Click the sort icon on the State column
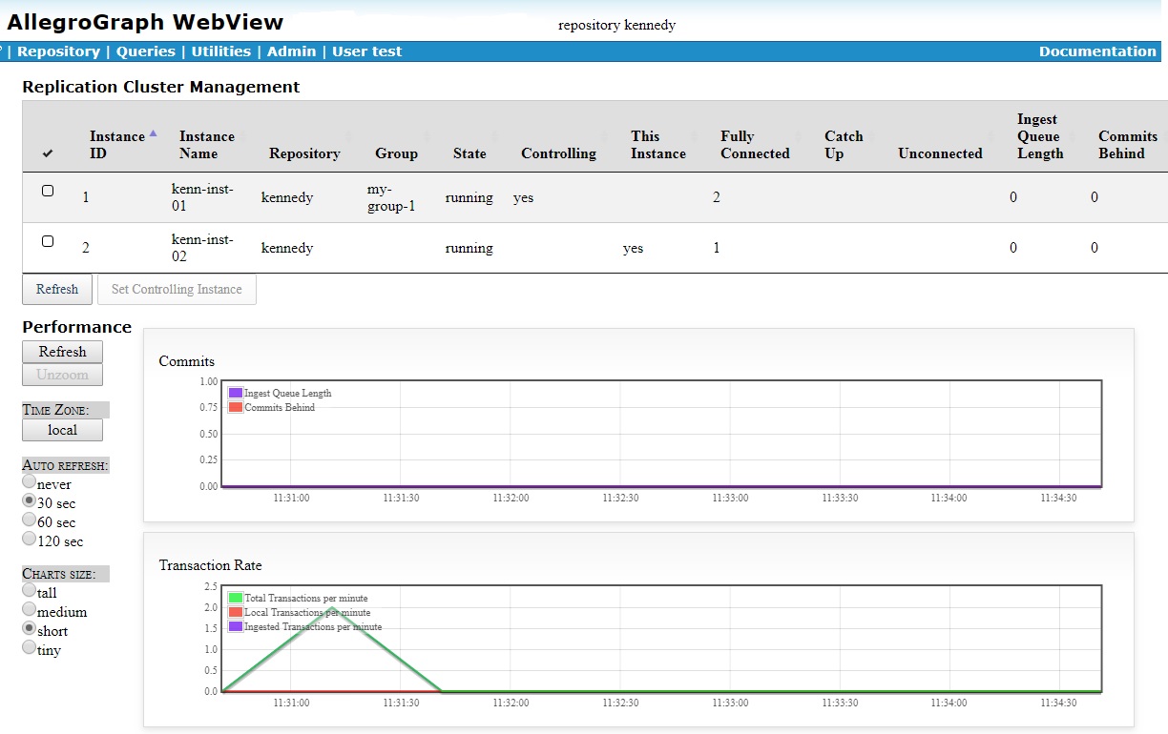This screenshot has width=1168, height=734. (495, 133)
